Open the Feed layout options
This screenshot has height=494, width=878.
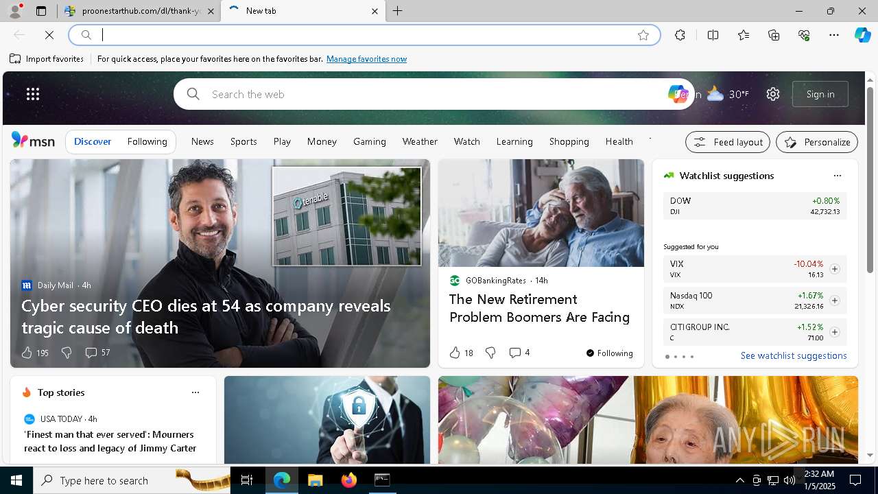point(728,142)
